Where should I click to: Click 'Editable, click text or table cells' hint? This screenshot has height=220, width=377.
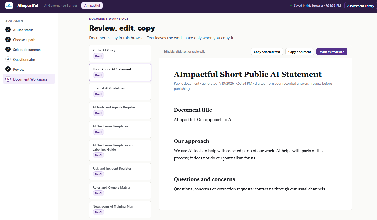[184, 52]
